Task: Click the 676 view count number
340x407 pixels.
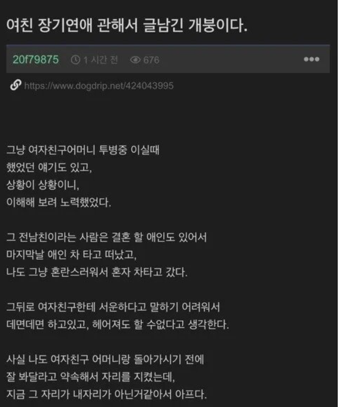Action: (x=151, y=60)
